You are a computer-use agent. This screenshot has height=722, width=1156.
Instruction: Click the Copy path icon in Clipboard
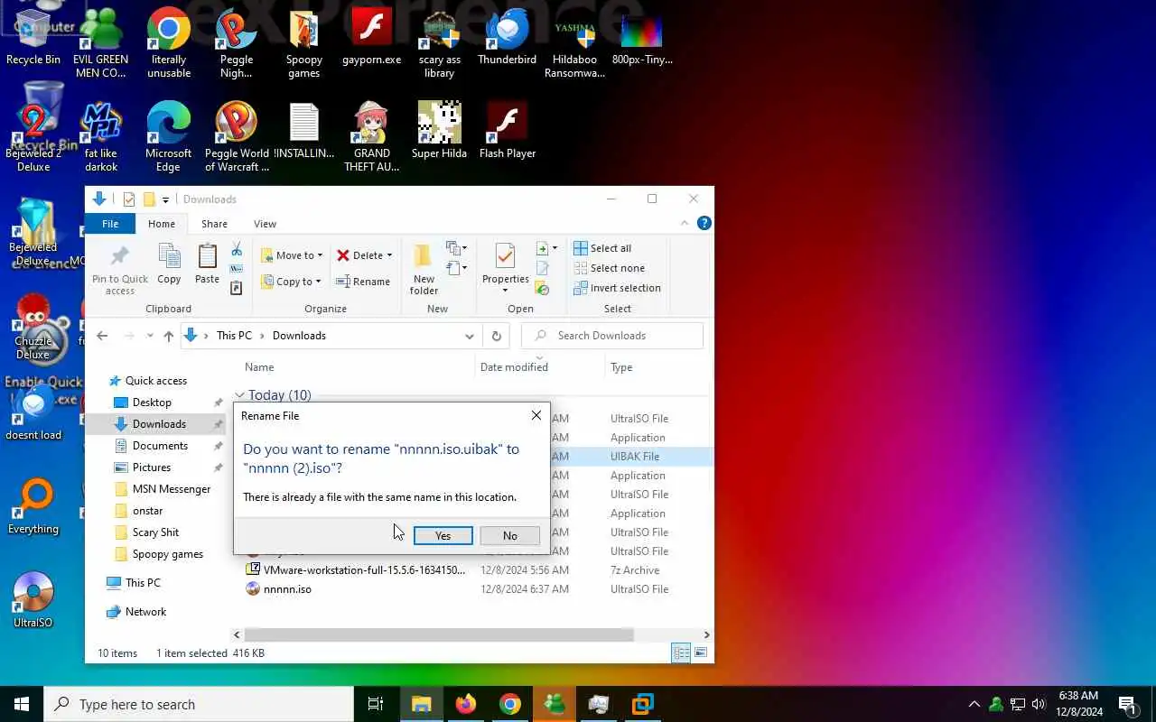pos(237,269)
